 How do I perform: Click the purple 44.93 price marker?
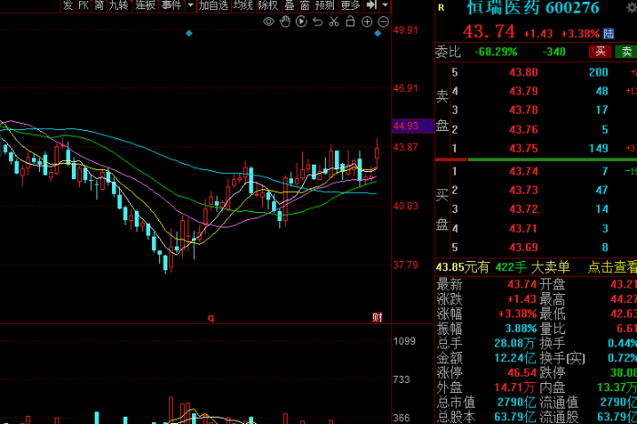pos(406,126)
